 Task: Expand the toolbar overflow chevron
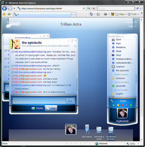(141, 13)
